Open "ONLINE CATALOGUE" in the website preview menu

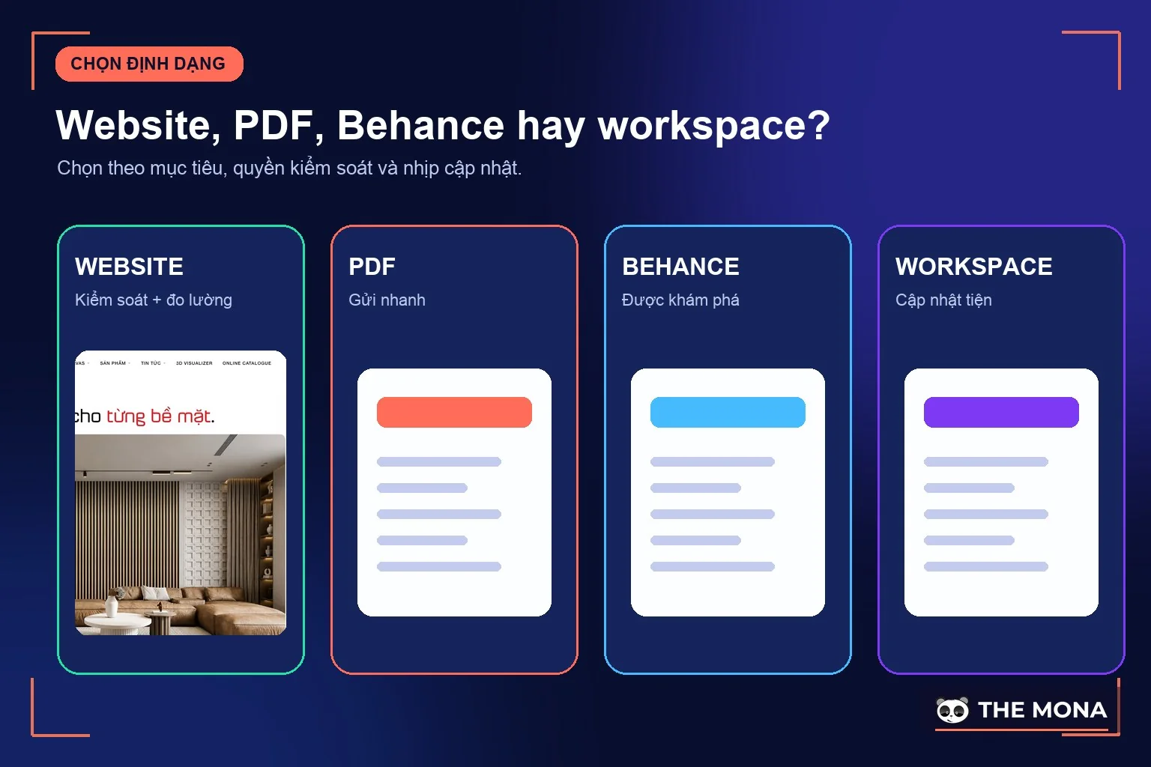pos(247,363)
